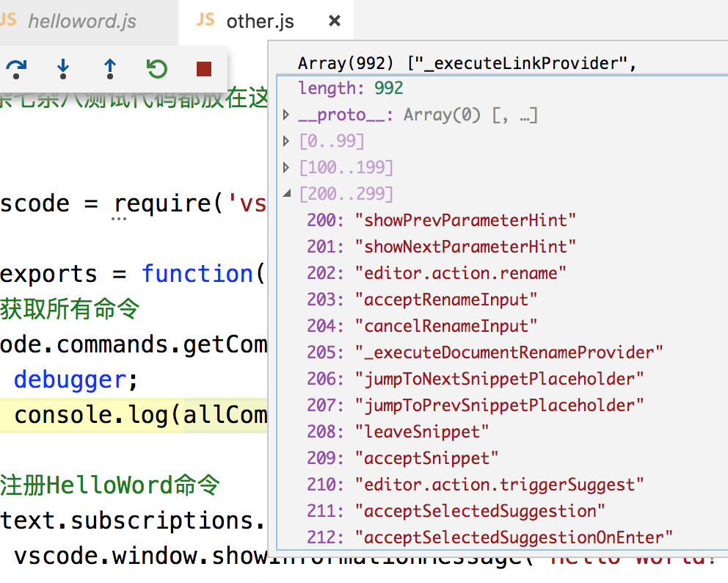Click the text.subscriptions. code line
This screenshot has width=728, height=583.
click(134, 521)
